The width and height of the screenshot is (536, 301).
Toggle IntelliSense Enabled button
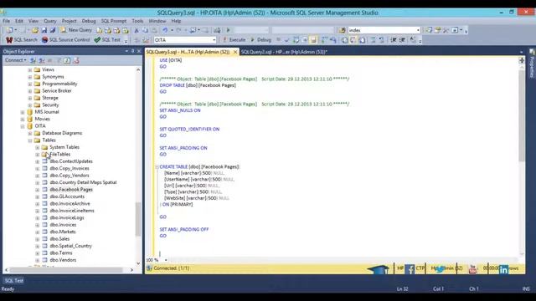[313, 40]
